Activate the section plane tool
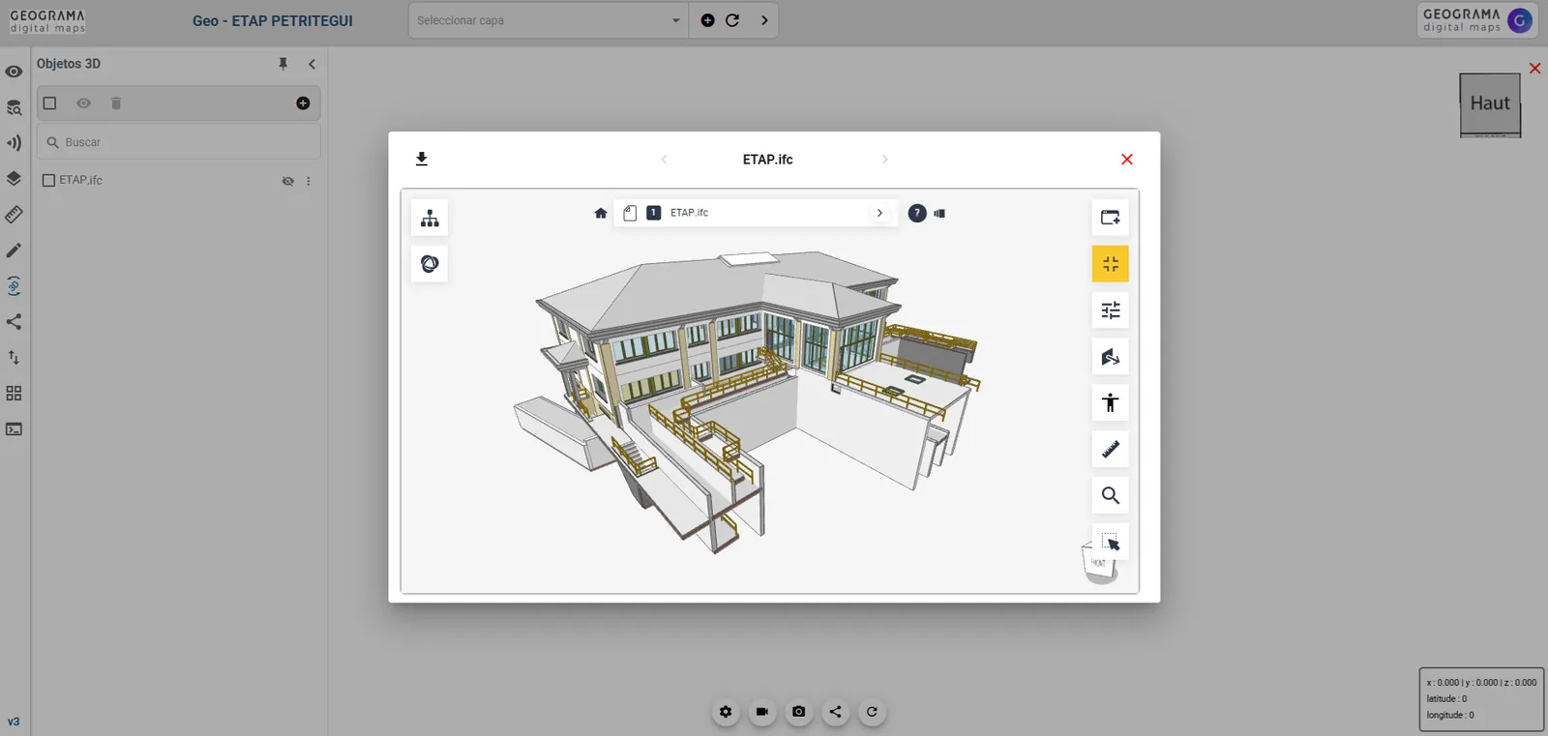Viewport: 1548px width, 736px height. pyautogui.click(x=1111, y=357)
